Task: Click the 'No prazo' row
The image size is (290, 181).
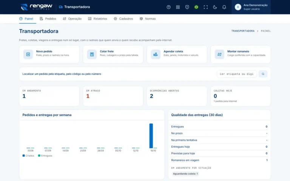Action: click(219, 133)
